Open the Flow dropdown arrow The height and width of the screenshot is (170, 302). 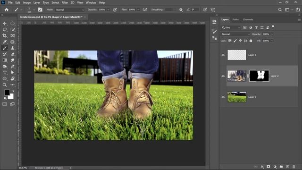[138, 9]
